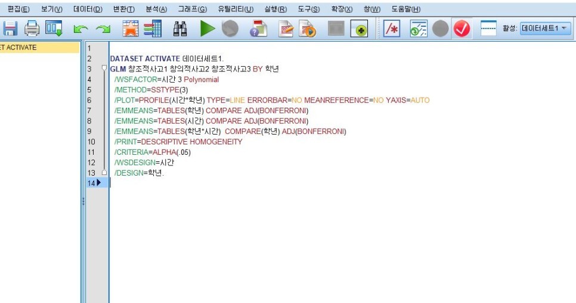Open the 실행(R) menu
576x303 pixels.
(x=275, y=9)
